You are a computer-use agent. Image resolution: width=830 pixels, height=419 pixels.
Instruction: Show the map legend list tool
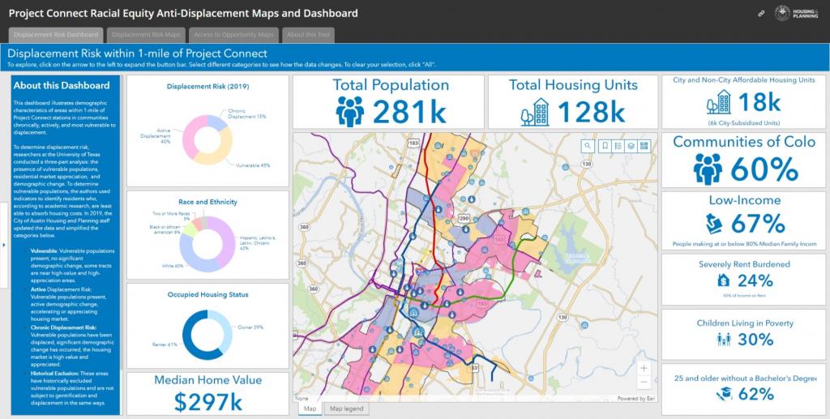click(618, 146)
